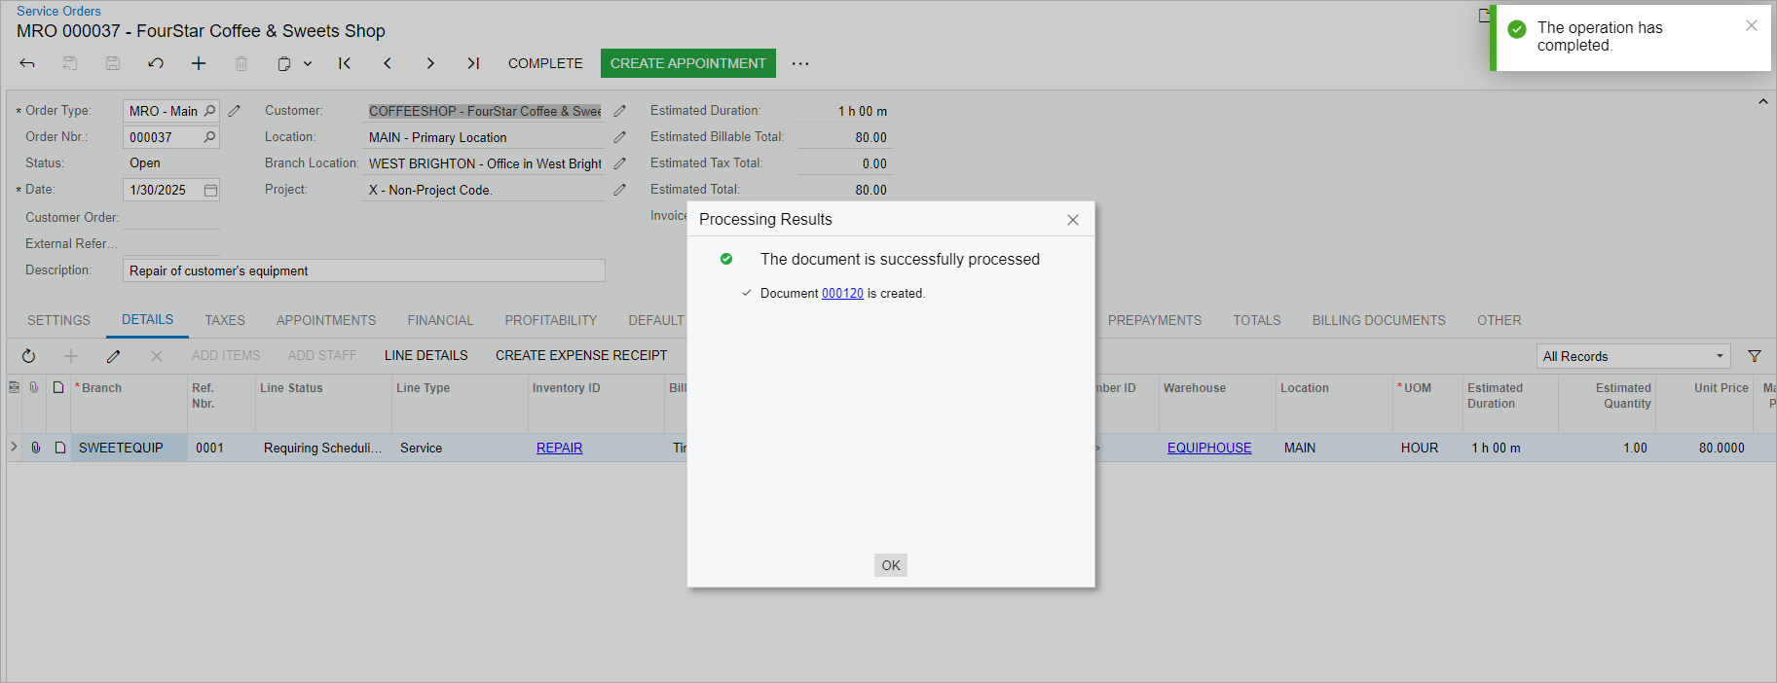Image resolution: width=1777 pixels, height=683 pixels.
Task: Go to the previous record
Action: pos(388,63)
